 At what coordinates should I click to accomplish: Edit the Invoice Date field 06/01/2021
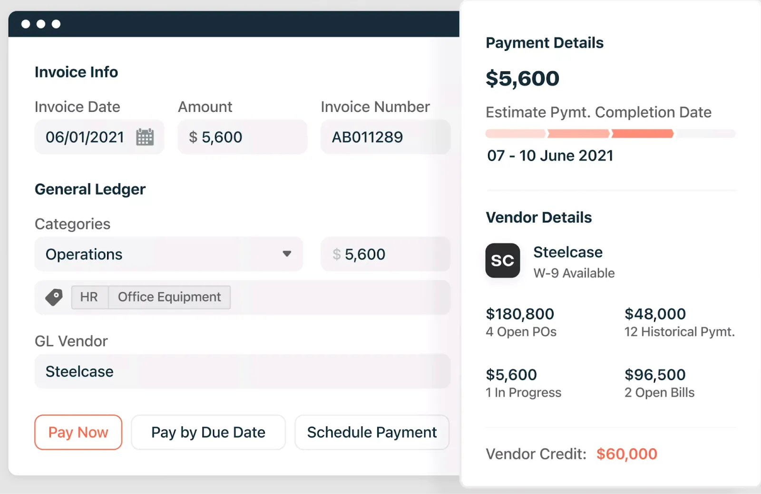click(x=99, y=137)
